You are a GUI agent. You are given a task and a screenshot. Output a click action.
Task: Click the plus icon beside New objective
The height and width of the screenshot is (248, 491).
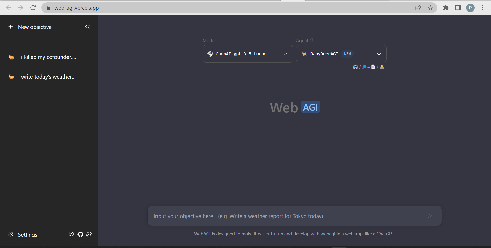(10, 27)
